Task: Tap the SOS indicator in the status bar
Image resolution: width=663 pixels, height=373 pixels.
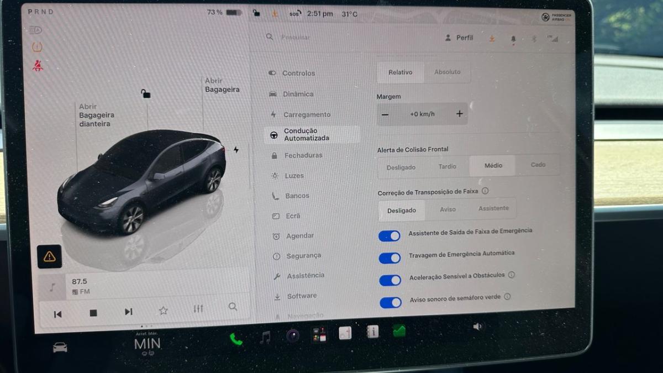Action: tap(296, 13)
